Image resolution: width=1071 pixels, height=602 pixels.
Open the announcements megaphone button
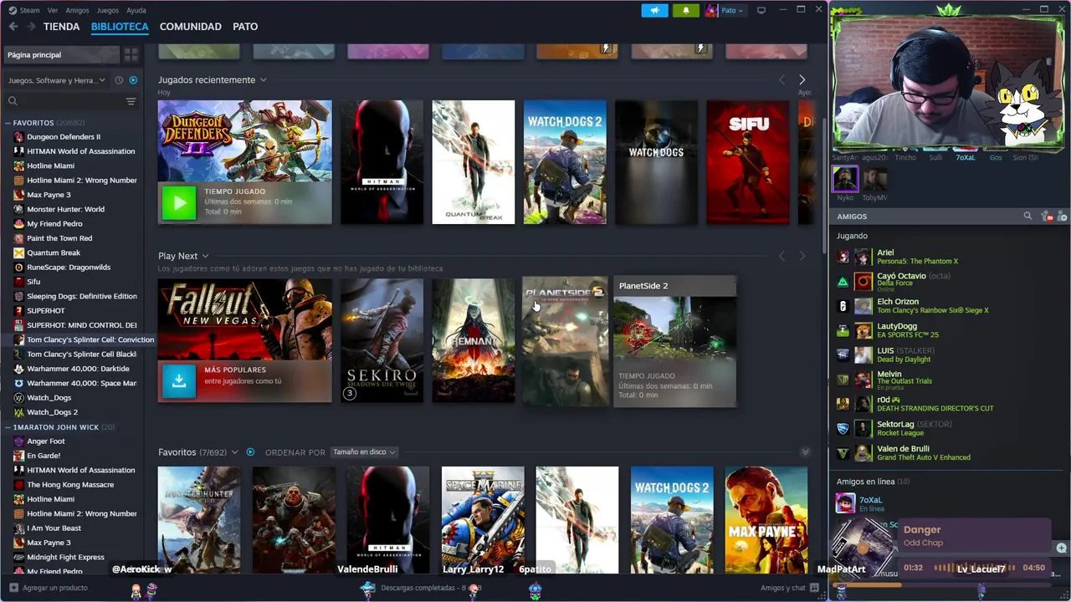(654, 10)
